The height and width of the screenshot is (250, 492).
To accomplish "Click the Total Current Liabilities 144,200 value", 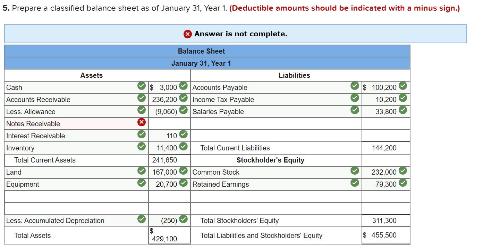I will 386,148.
